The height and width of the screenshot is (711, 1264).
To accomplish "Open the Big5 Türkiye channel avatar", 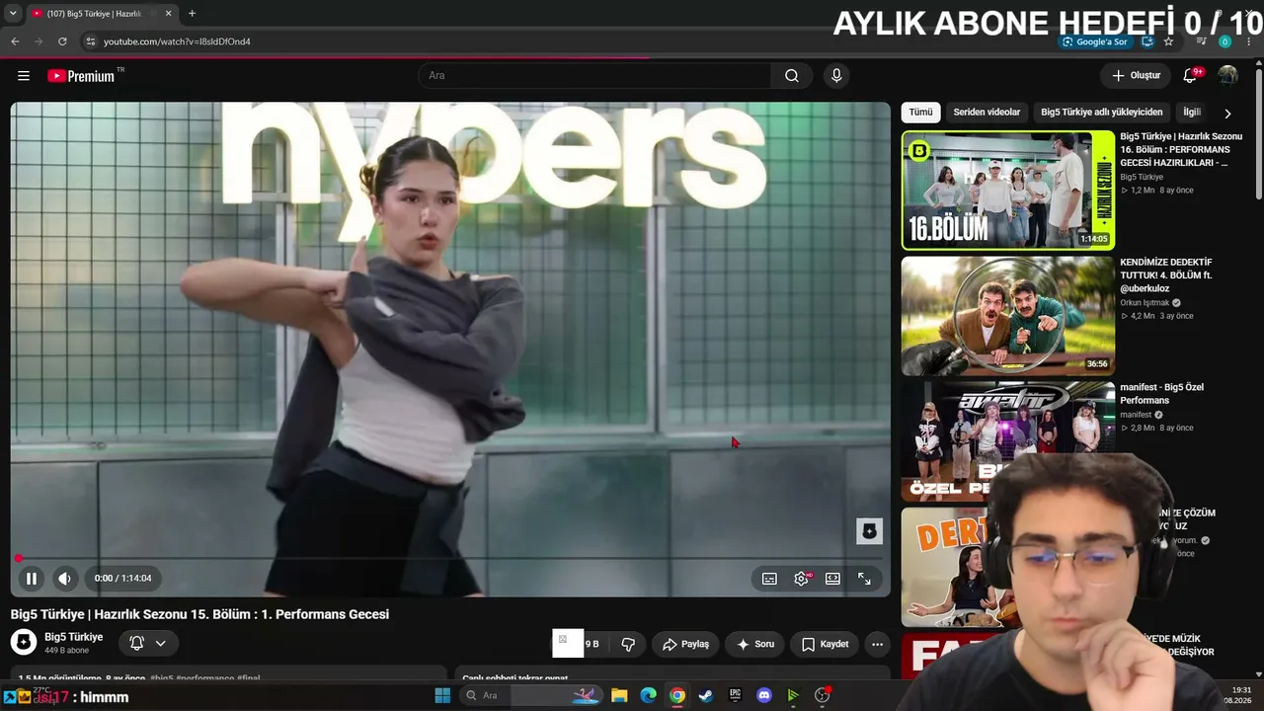I will pyautogui.click(x=24, y=643).
